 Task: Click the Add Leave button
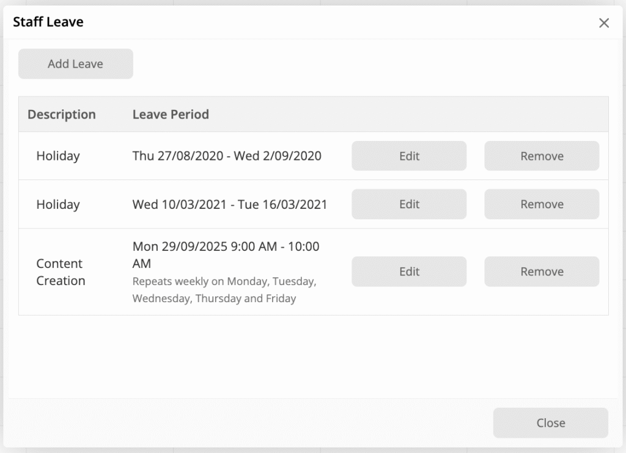point(76,64)
